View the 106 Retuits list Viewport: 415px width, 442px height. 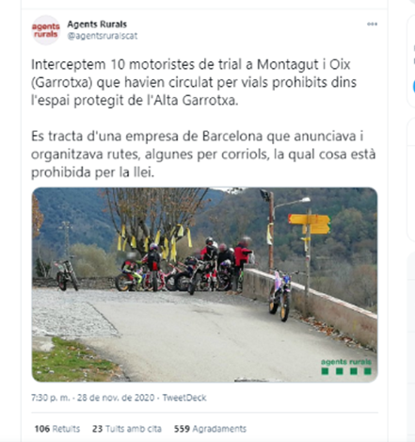tap(57, 429)
